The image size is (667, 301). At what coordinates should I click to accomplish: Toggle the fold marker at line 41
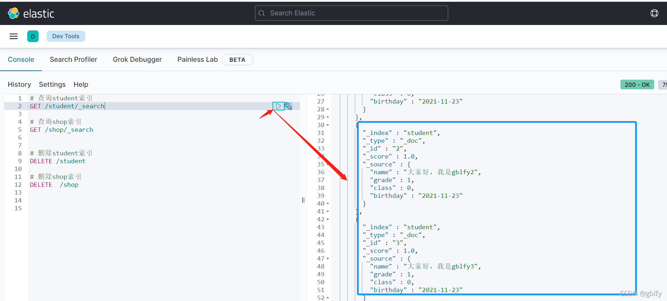point(328,211)
